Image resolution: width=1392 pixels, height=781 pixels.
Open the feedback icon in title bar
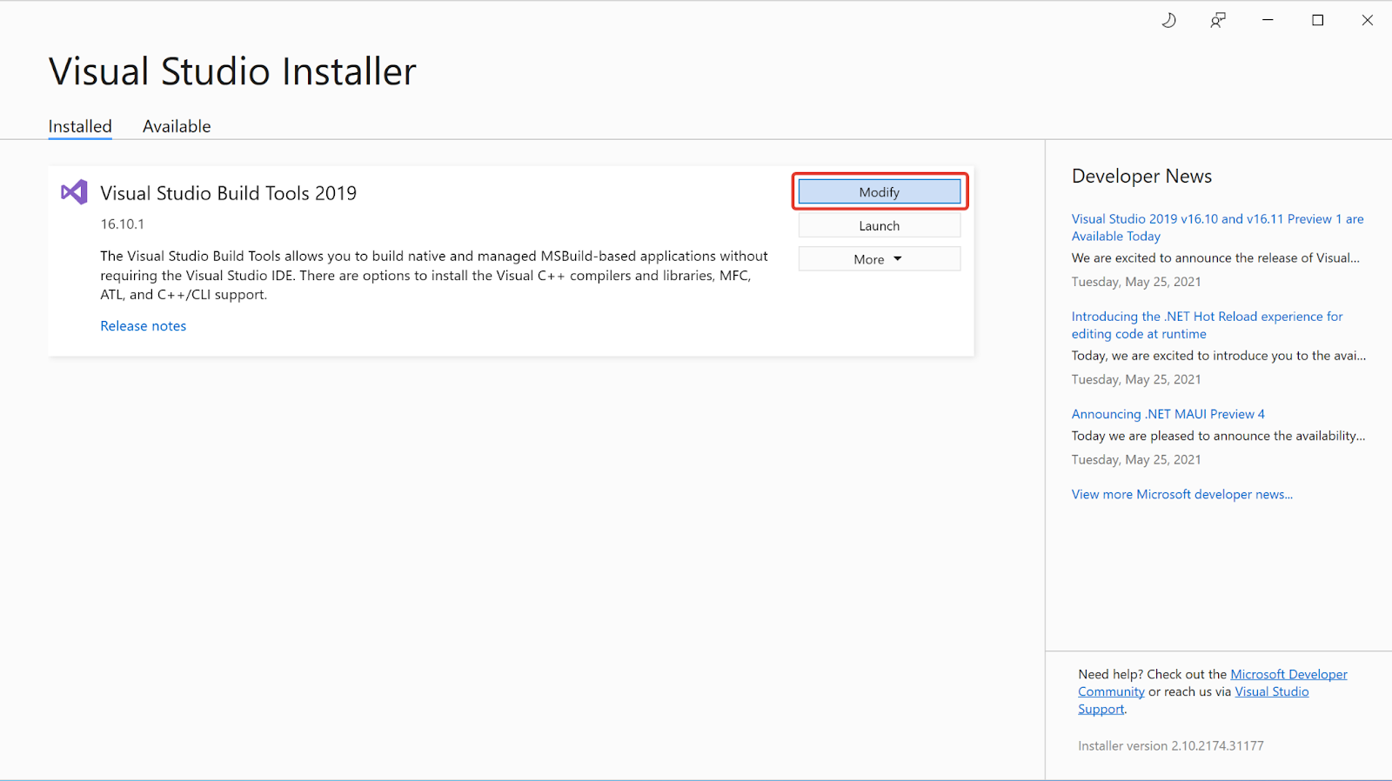(1218, 20)
